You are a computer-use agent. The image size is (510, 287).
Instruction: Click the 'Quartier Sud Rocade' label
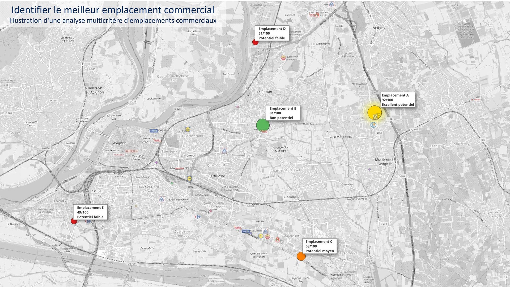pos(184,233)
